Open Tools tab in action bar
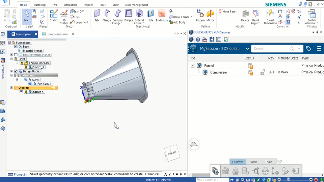Viewport: 324px width, 182px height. 269,162
